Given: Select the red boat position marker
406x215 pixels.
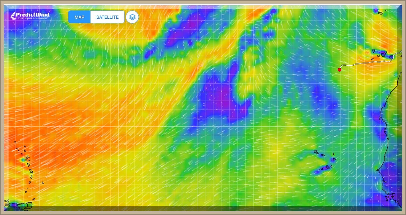Looking at the screenshot, I should 339,70.
